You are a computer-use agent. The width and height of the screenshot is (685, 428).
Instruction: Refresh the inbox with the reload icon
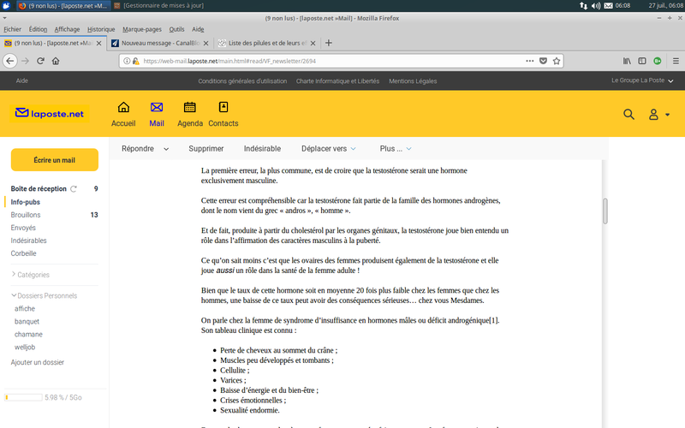(x=74, y=189)
